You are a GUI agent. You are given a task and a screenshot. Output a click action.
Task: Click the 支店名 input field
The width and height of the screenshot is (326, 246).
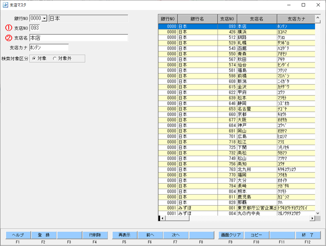79,38
